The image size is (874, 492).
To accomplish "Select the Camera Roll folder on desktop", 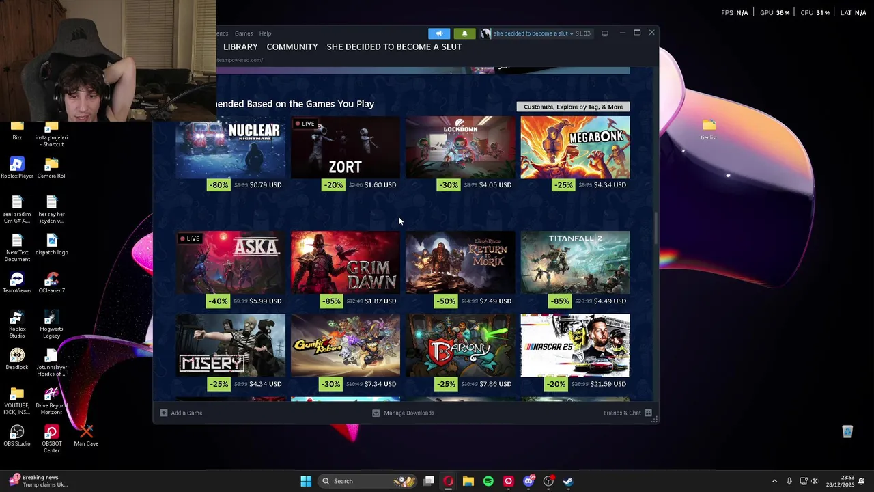I will [52, 167].
